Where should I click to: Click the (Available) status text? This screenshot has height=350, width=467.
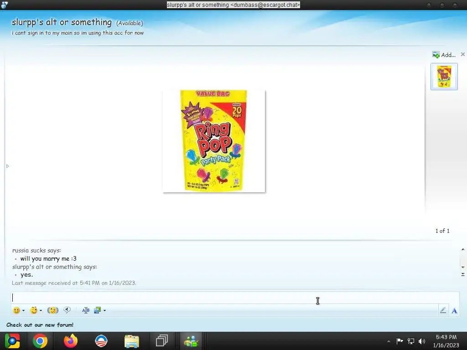coord(130,23)
